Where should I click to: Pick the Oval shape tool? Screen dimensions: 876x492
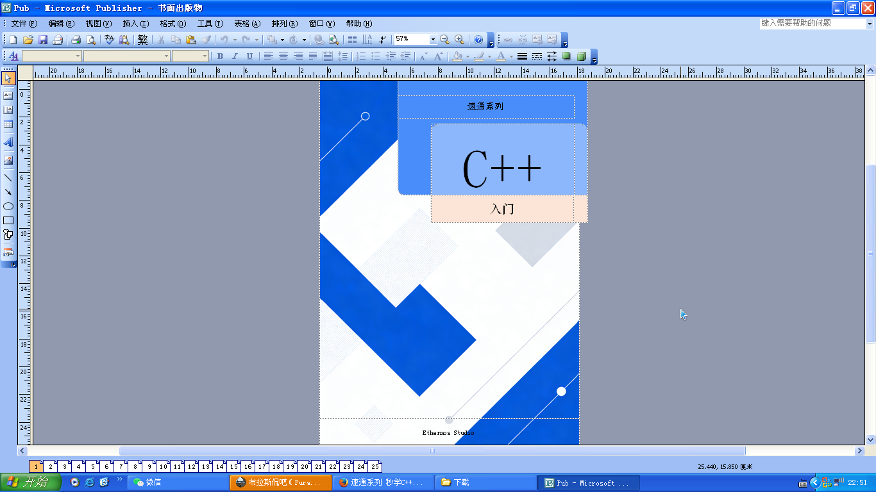pos(8,206)
